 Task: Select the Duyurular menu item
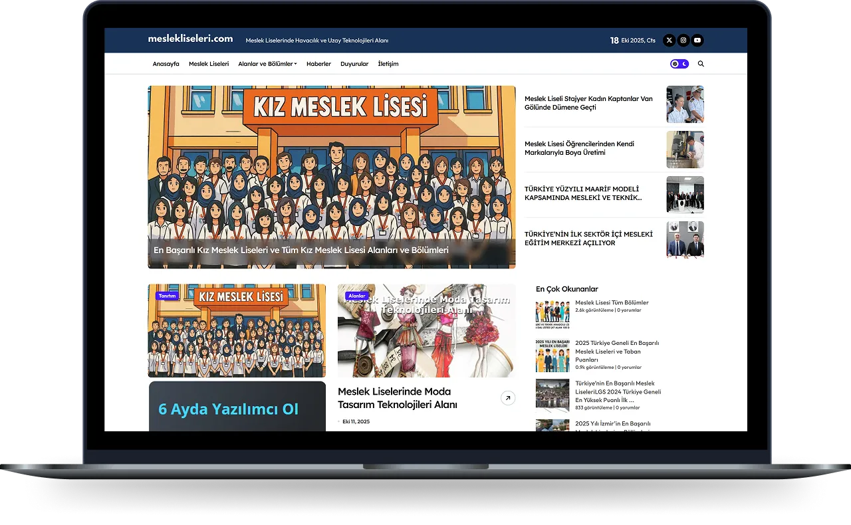tap(354, 64)
